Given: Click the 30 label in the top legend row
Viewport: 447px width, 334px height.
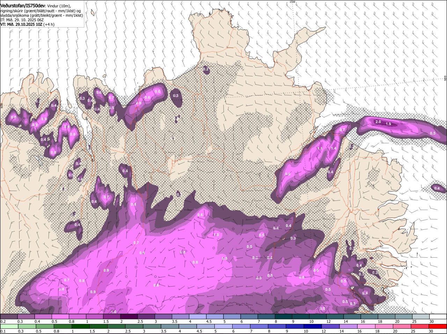Looking at the screenshot, I should pos(431,321).
